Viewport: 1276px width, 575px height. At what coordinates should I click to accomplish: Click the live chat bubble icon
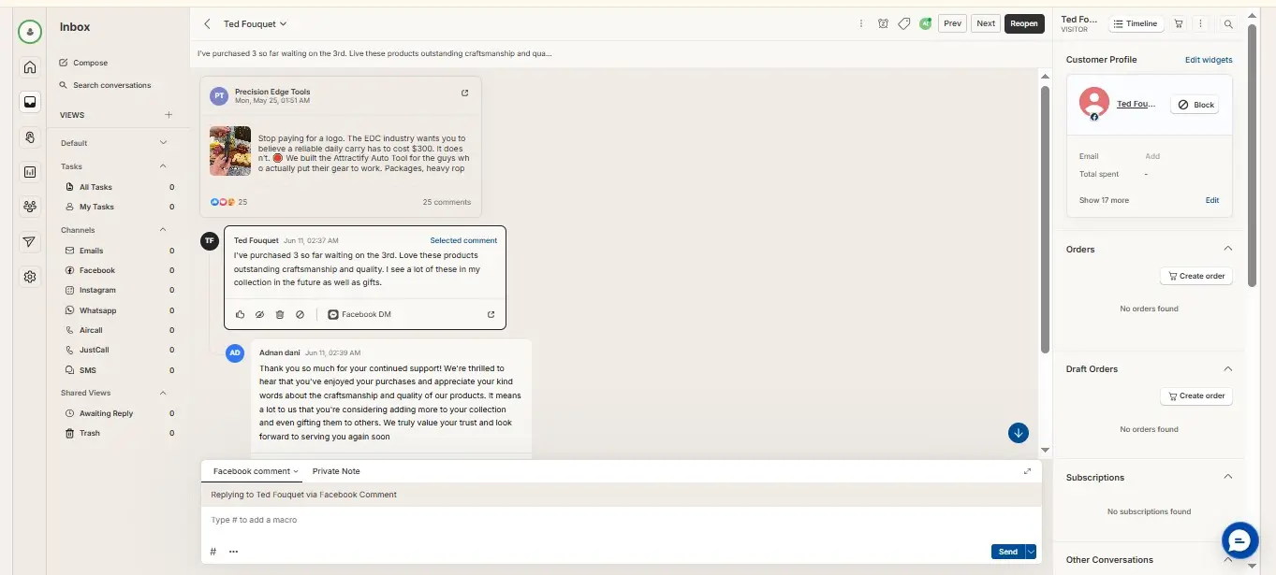[x=1239, y=540]
